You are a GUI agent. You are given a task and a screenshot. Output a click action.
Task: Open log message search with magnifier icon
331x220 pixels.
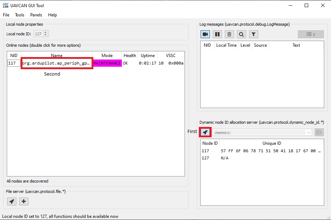241,34
